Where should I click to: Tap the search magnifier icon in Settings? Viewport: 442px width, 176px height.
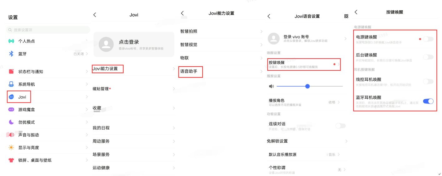tap(11, 30)
